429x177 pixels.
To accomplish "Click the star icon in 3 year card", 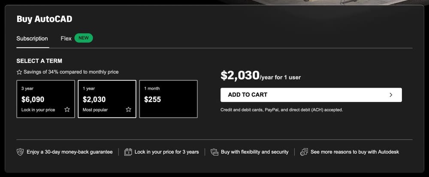I will [x=67, y=109].
